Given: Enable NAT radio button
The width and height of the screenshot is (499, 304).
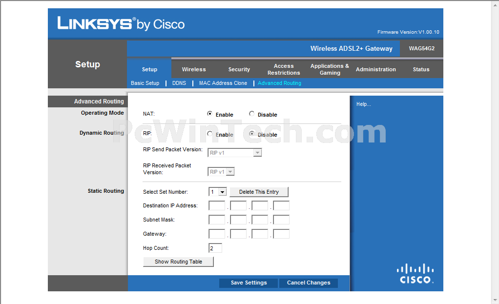Looking at the screenshot, I should [209, 114].
